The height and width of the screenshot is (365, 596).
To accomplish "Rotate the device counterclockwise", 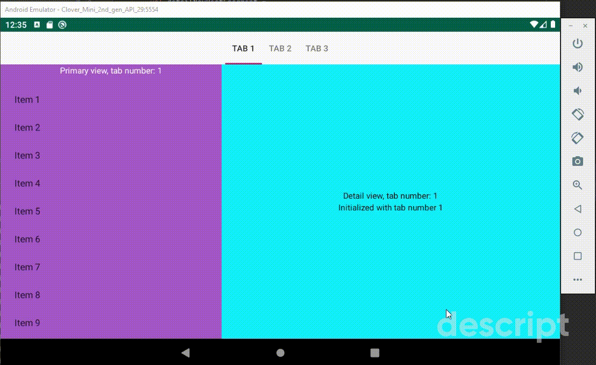I will pyautogui.click(x=577, y=114).
